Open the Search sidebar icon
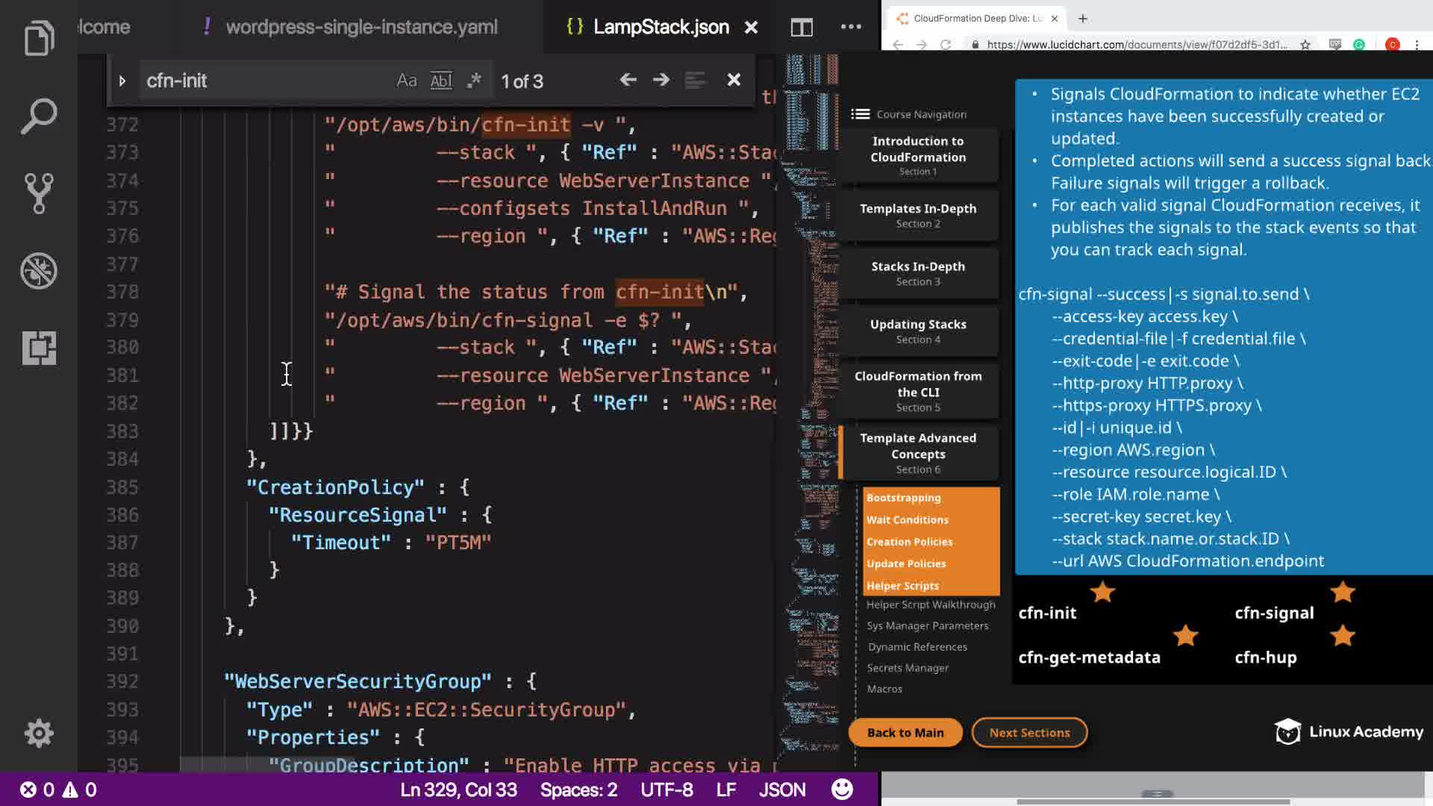Image resolution: width=1433 pixels, height=806 pixels. coord(39,116)
